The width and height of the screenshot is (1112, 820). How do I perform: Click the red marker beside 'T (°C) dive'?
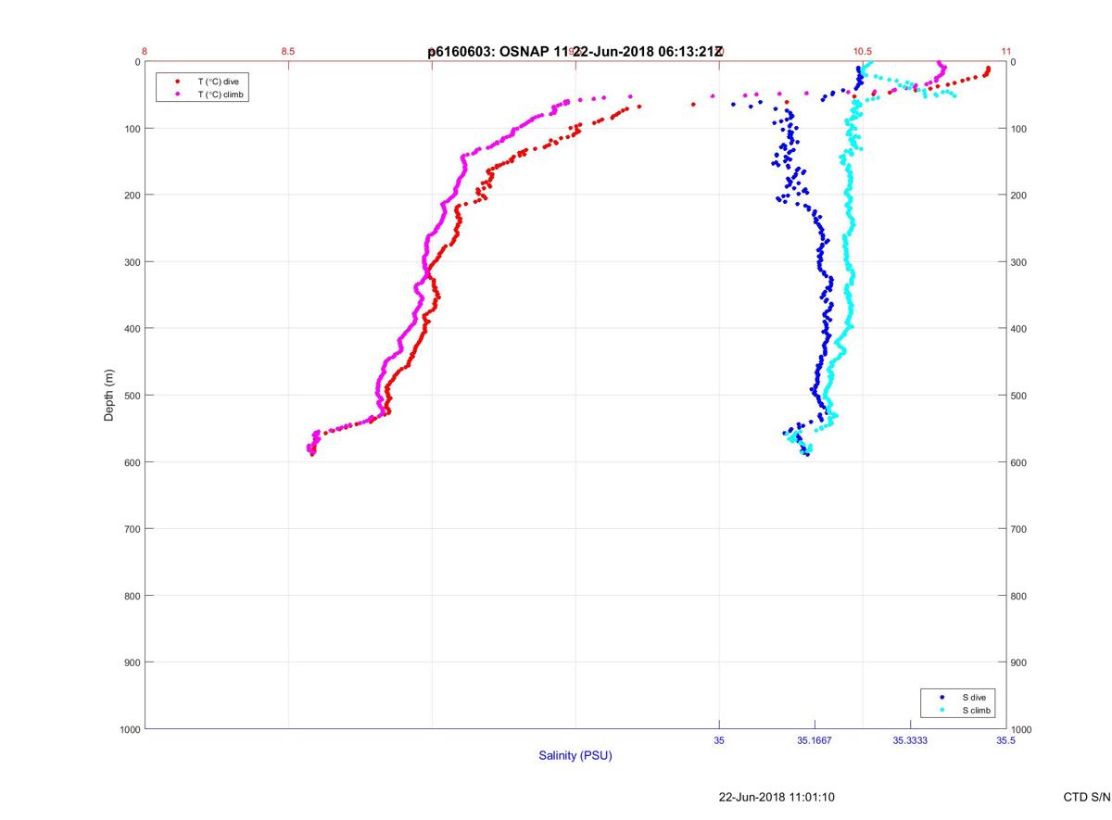177,82
